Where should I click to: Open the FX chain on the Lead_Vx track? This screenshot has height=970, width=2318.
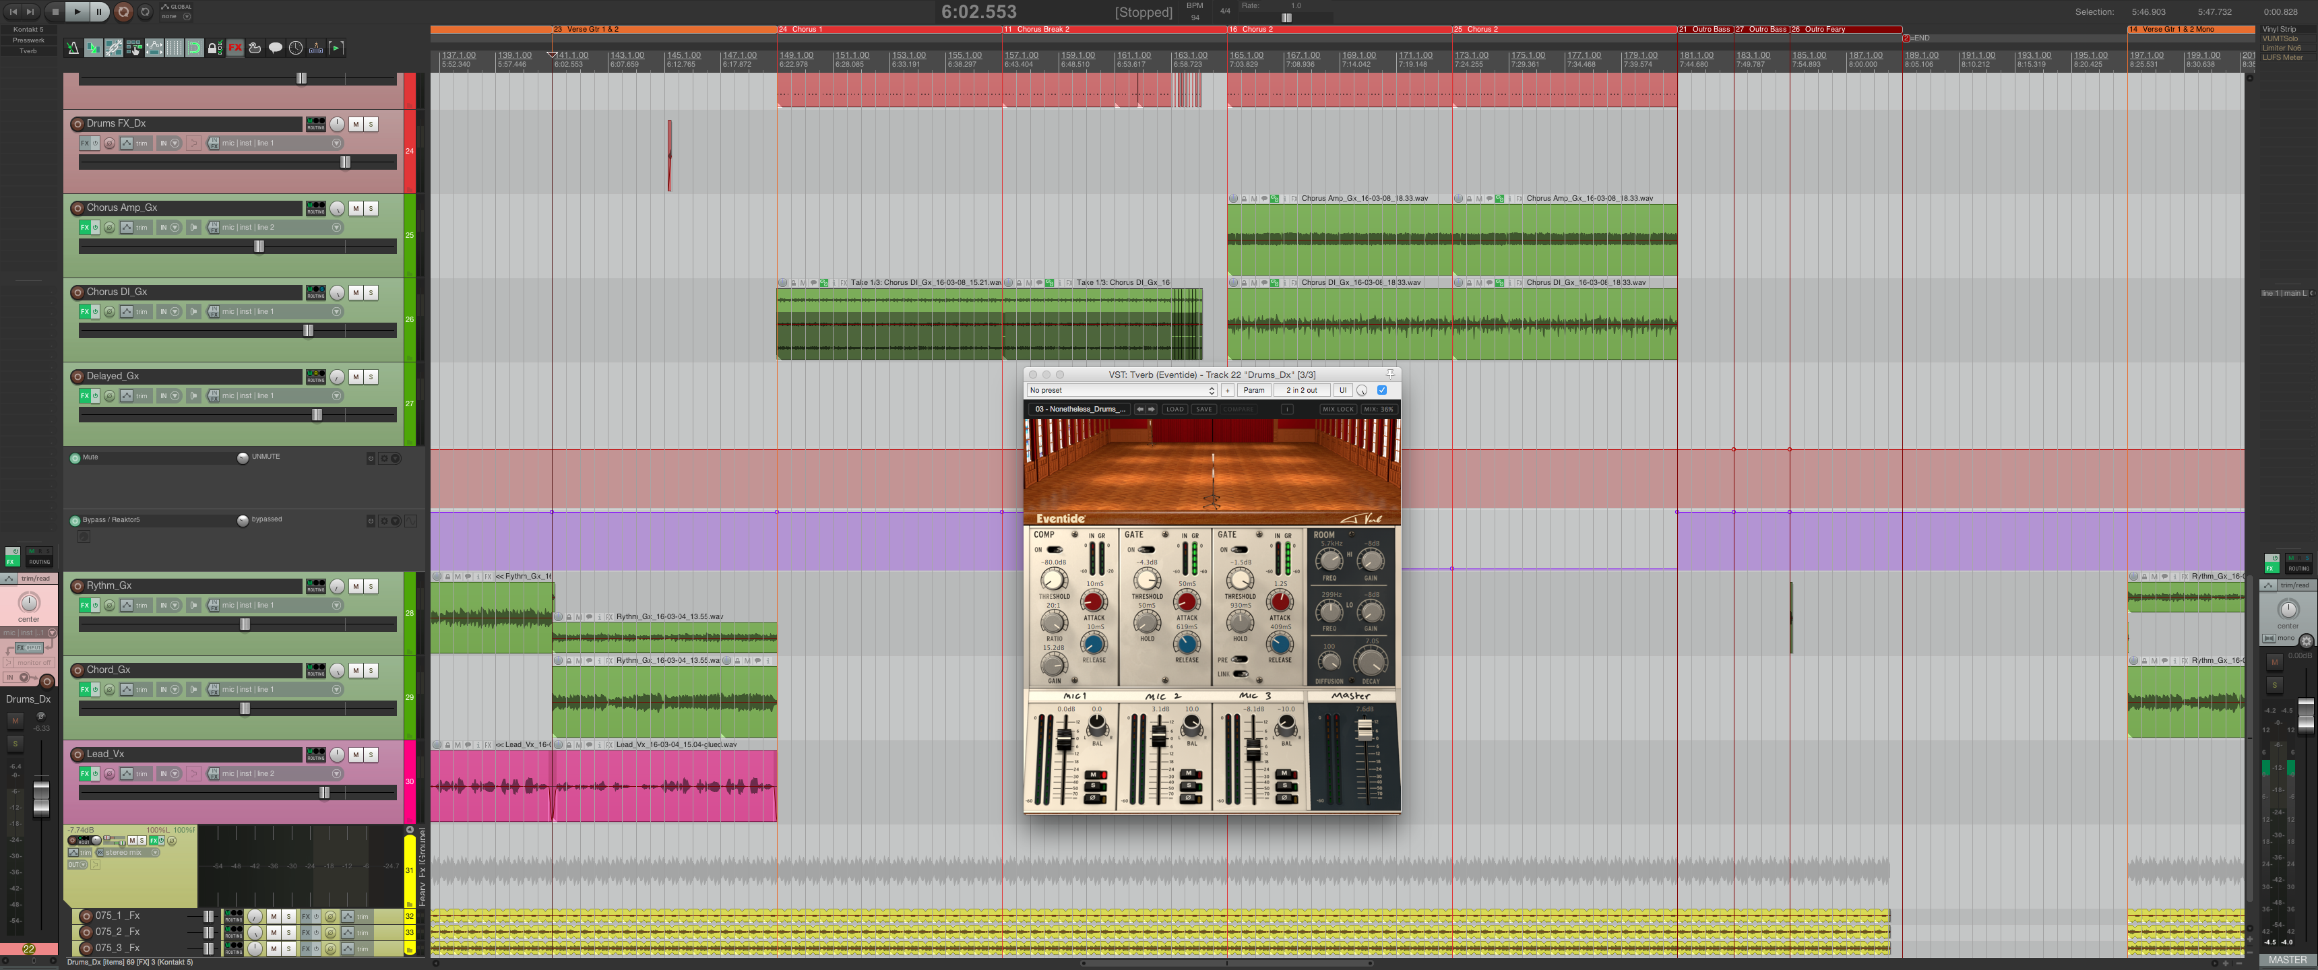(86, 774)
